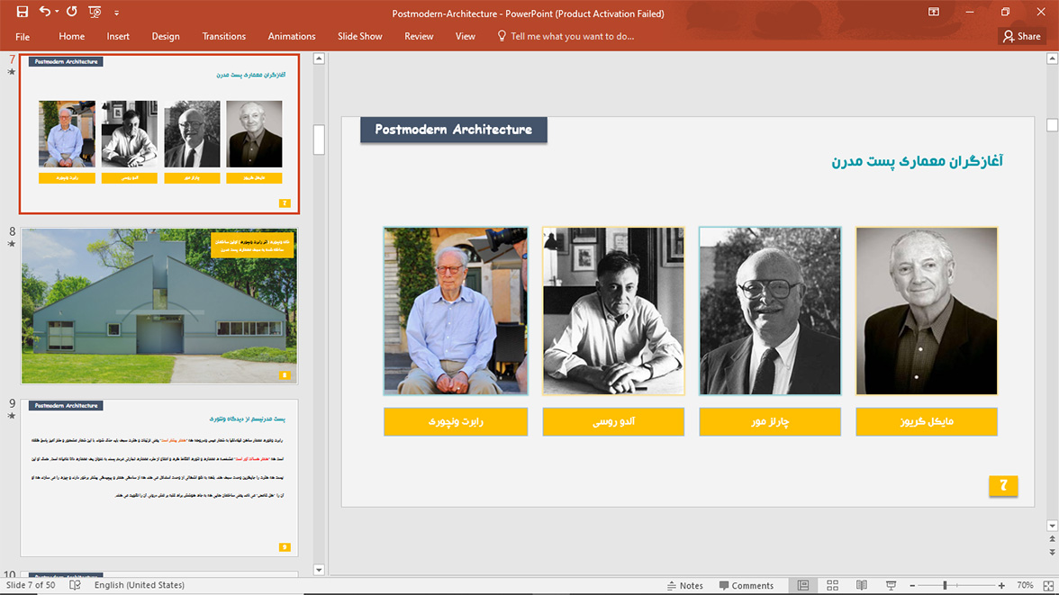Select the black-and-white photo above آلدو روسی
The image size is (1059, 595).
pos(613,311)
